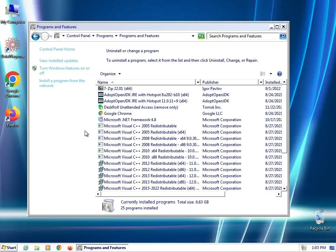Select Microsoft Visual C++ 2010 x64 Redistributable

point(189,151)
